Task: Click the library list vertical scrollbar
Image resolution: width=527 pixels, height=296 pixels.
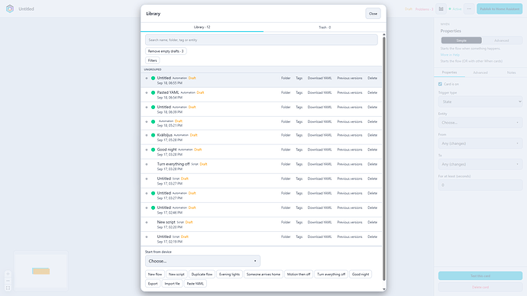Action: pos(384,158)
